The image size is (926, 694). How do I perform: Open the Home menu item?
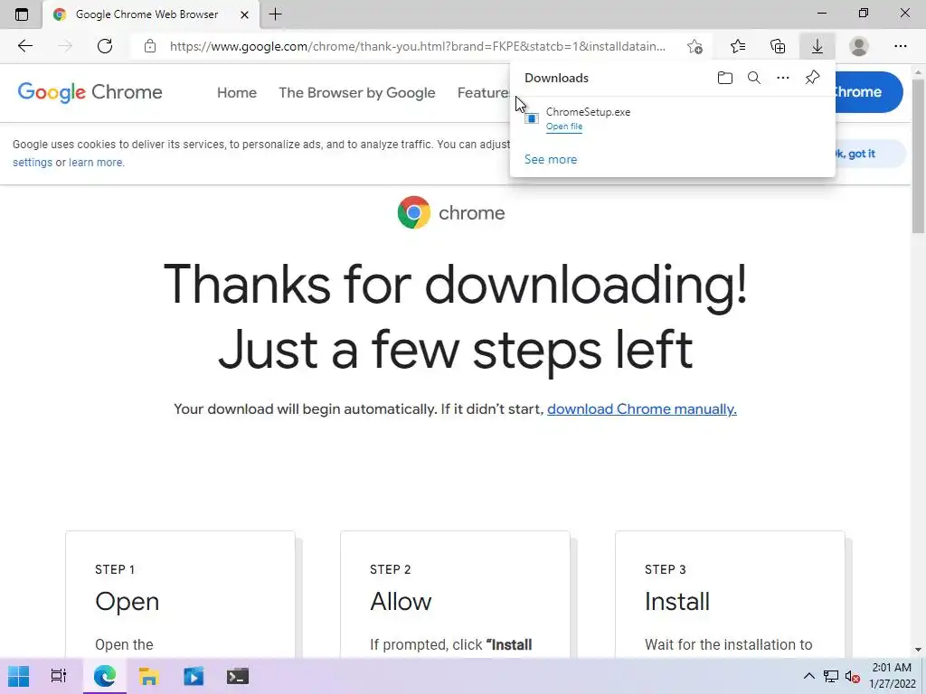[x=237, y=93]
